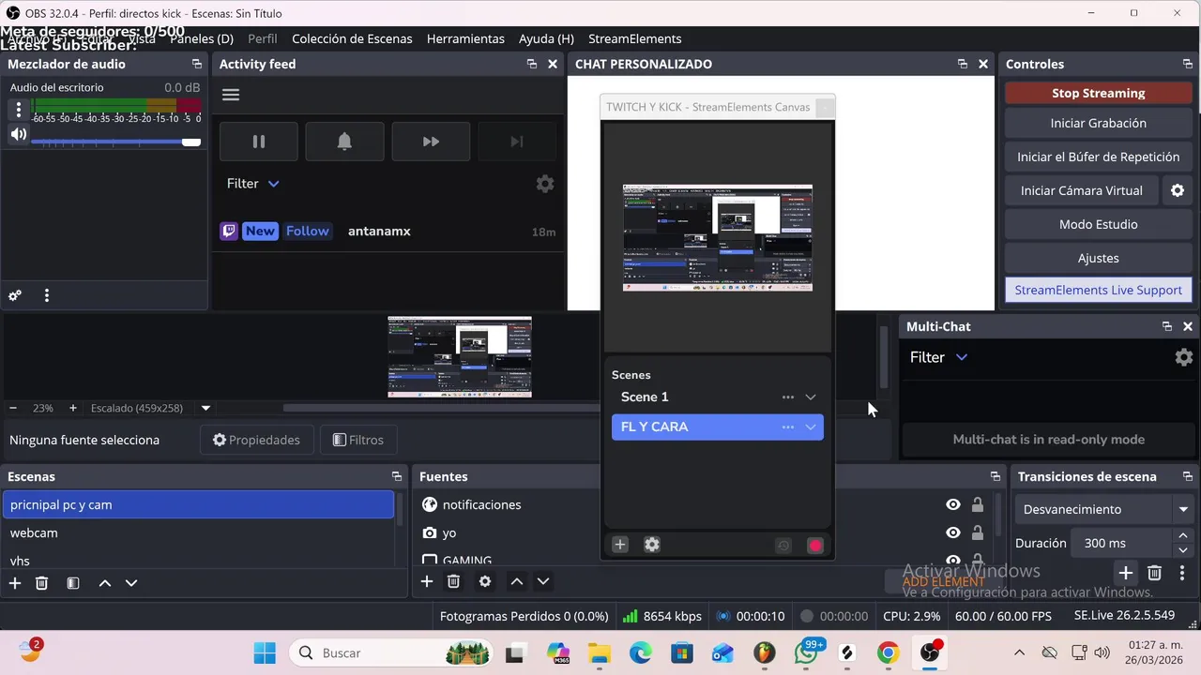Zoom out the preview with minus
The image size is (1201, 675).
(13, 408)
